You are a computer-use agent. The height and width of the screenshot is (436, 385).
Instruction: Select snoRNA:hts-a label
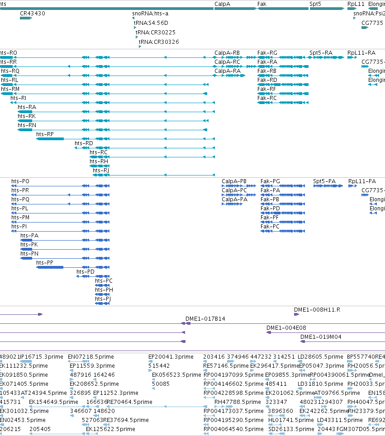click(x=150, y=14)
